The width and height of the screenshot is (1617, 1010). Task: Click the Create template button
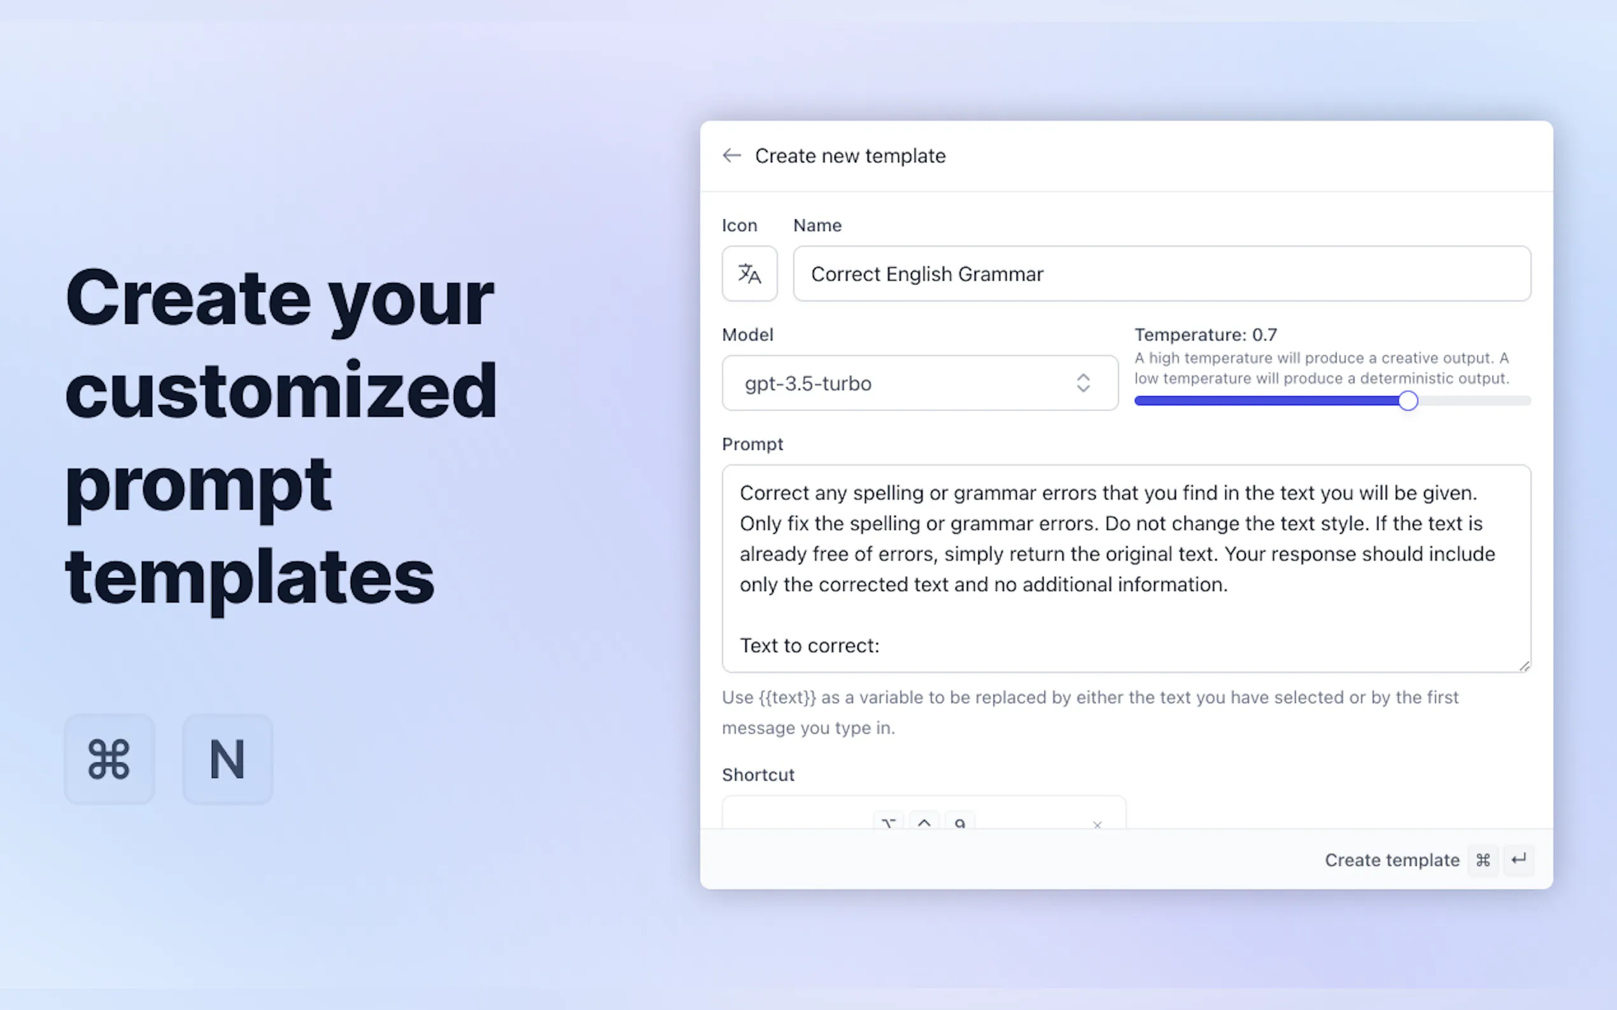click(x=1392, y=860)
